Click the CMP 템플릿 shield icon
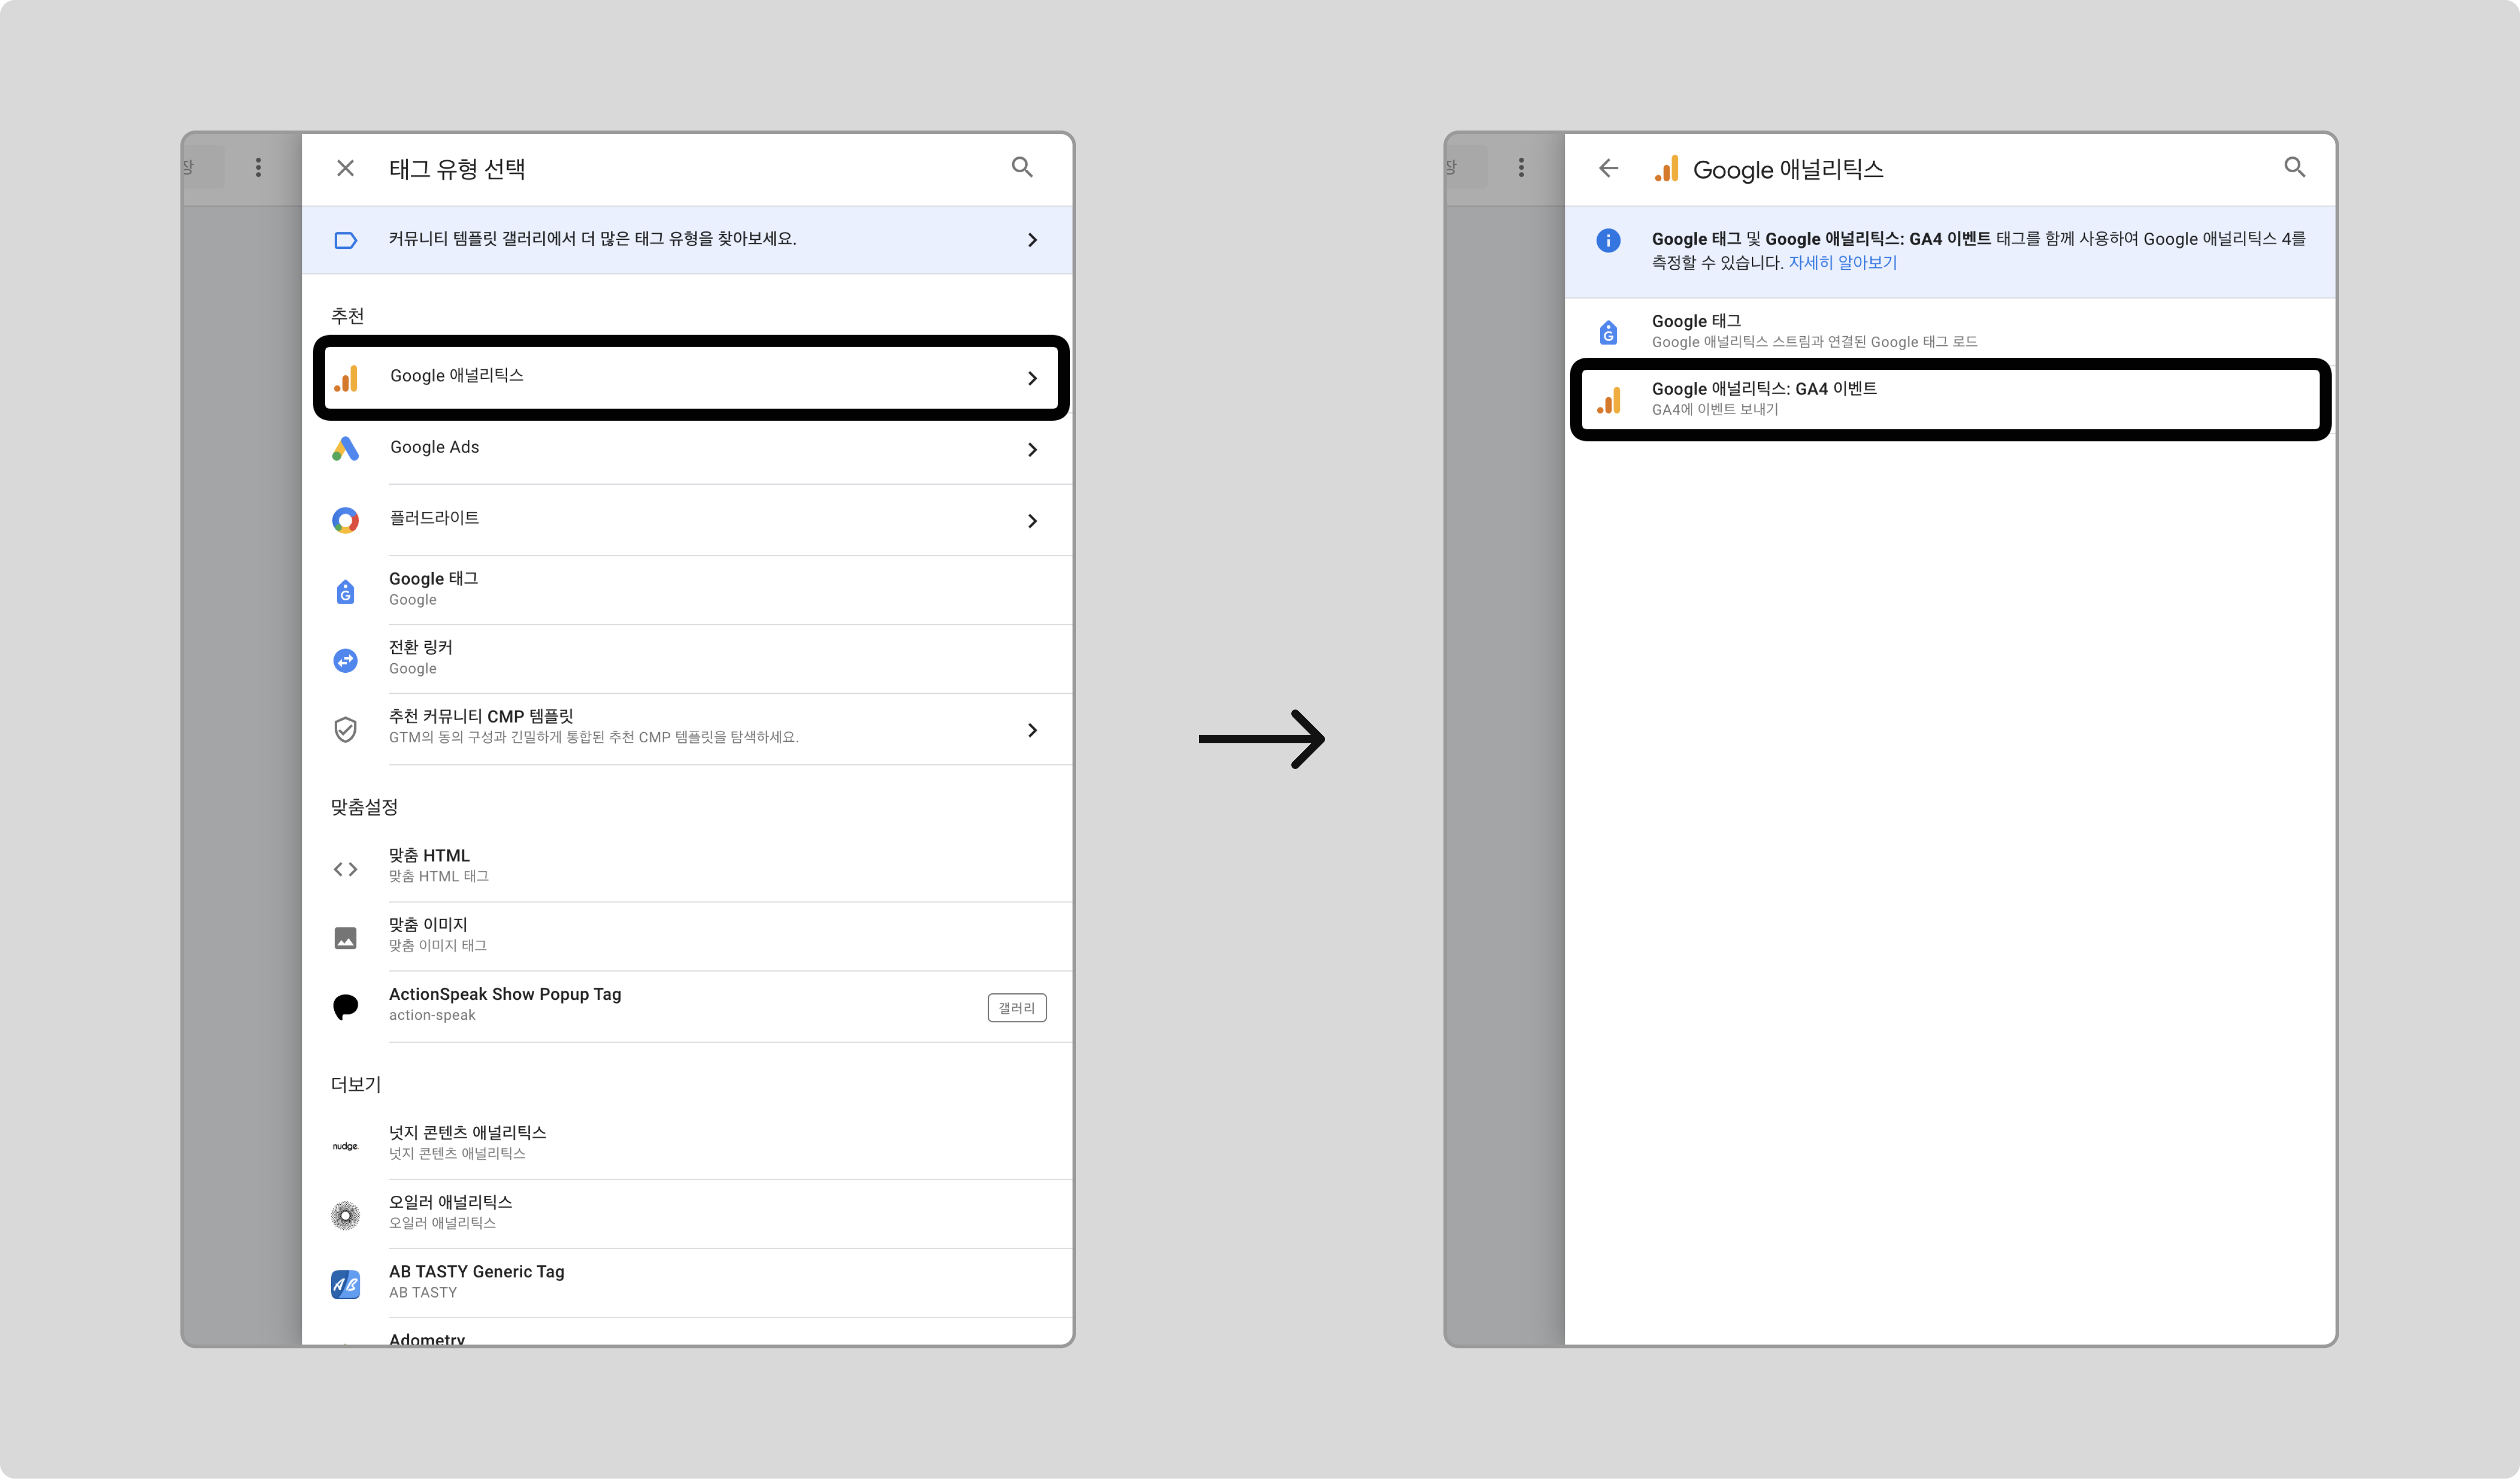This screenshot has height=1479, width=2520. pyautogui.click(x=345, y=730)
